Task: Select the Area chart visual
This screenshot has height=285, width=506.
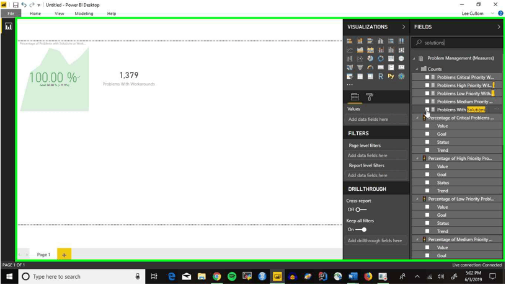Action: coord(360,50)
